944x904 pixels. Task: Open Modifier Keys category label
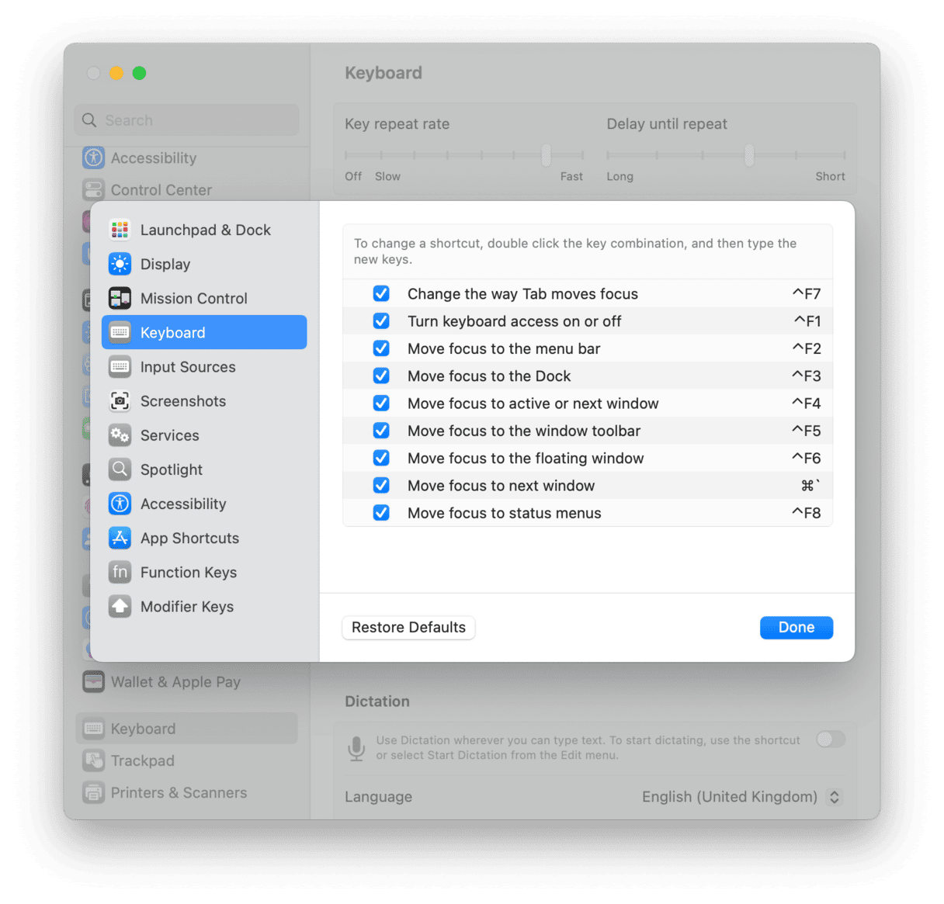pos(187,606)
